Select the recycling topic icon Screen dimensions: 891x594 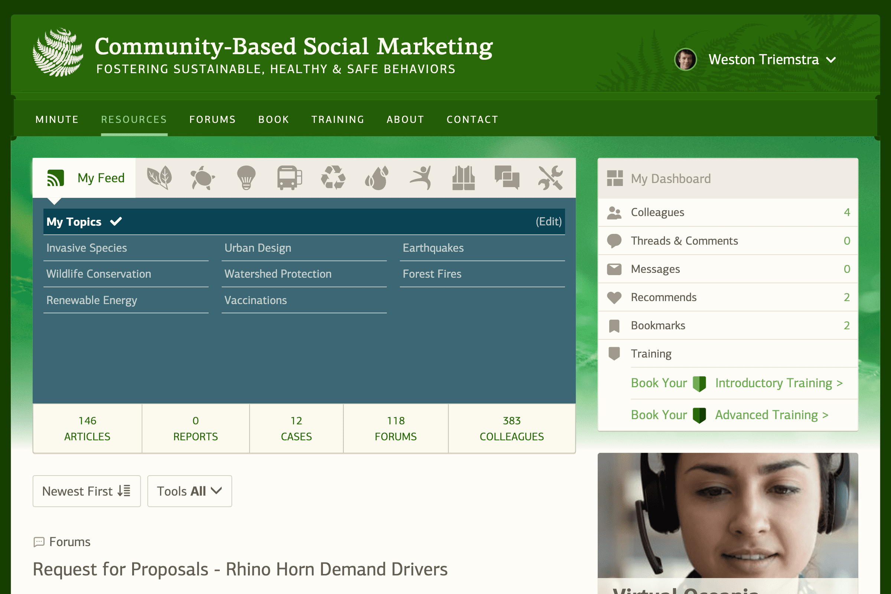(x=333, y=178)
